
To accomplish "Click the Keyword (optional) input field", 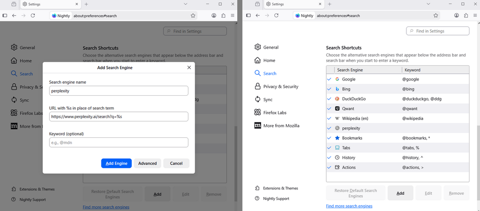I will (x=119, y=143).
